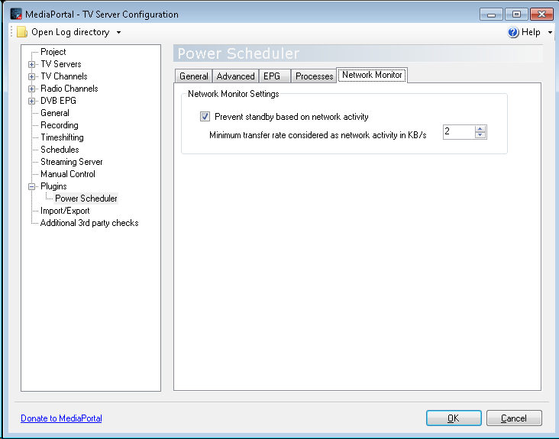559x439 pixels.
Task: Select Schedules in the tree
Action: point(60,150)
